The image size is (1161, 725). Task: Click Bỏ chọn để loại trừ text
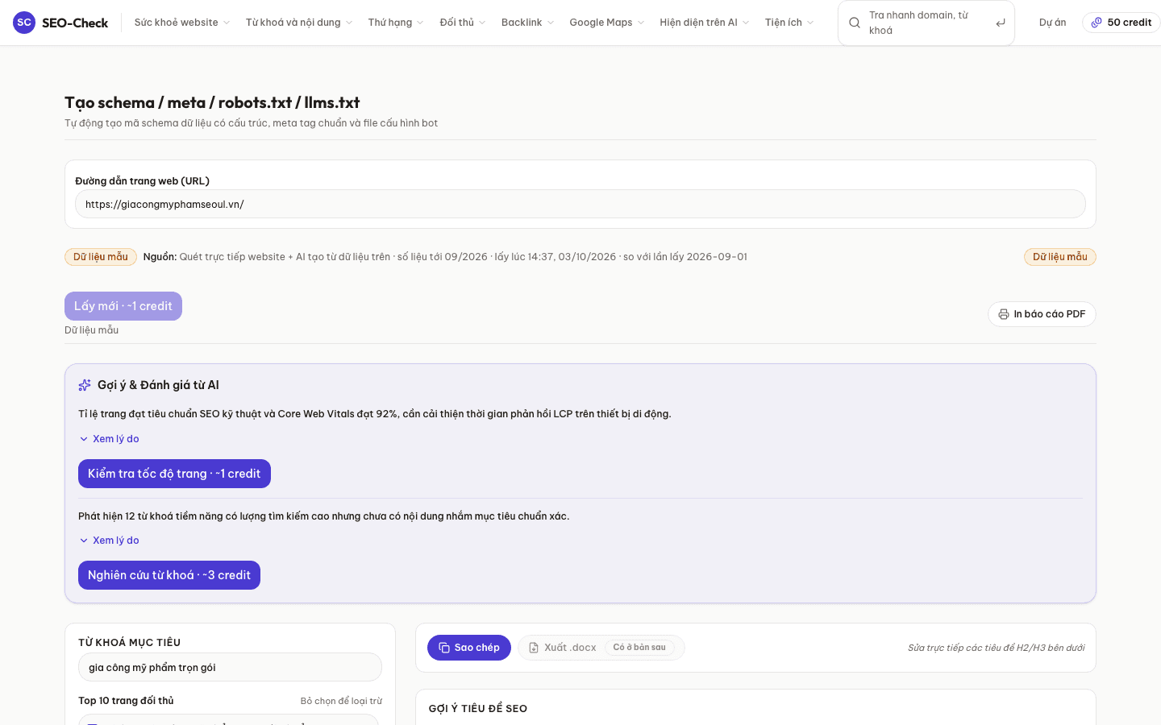pos(341,701)
